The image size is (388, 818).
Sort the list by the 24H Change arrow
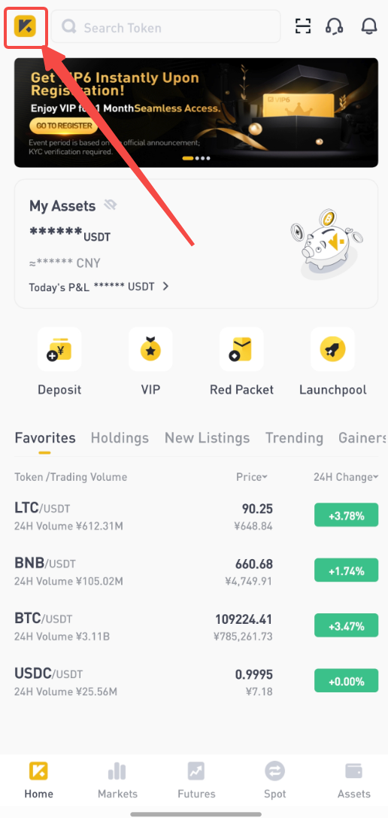coord(376,477)
